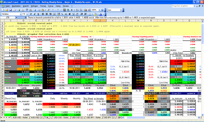Click the Open file folder icon
The height and width of the screenshot is (122, 204).
7,10
